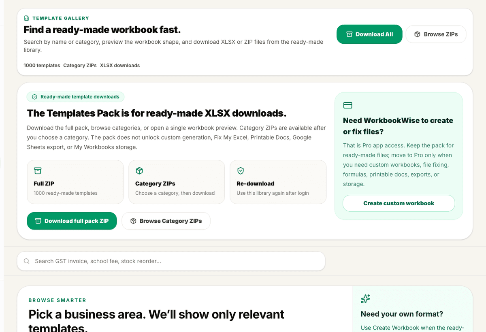The width and height of the screenshot is (486, 332).
Task: Select the Re-download card
Action: click(x=278, y=182)
